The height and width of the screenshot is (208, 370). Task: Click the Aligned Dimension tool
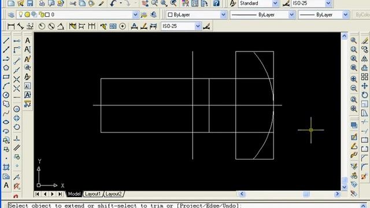point(21,26)
